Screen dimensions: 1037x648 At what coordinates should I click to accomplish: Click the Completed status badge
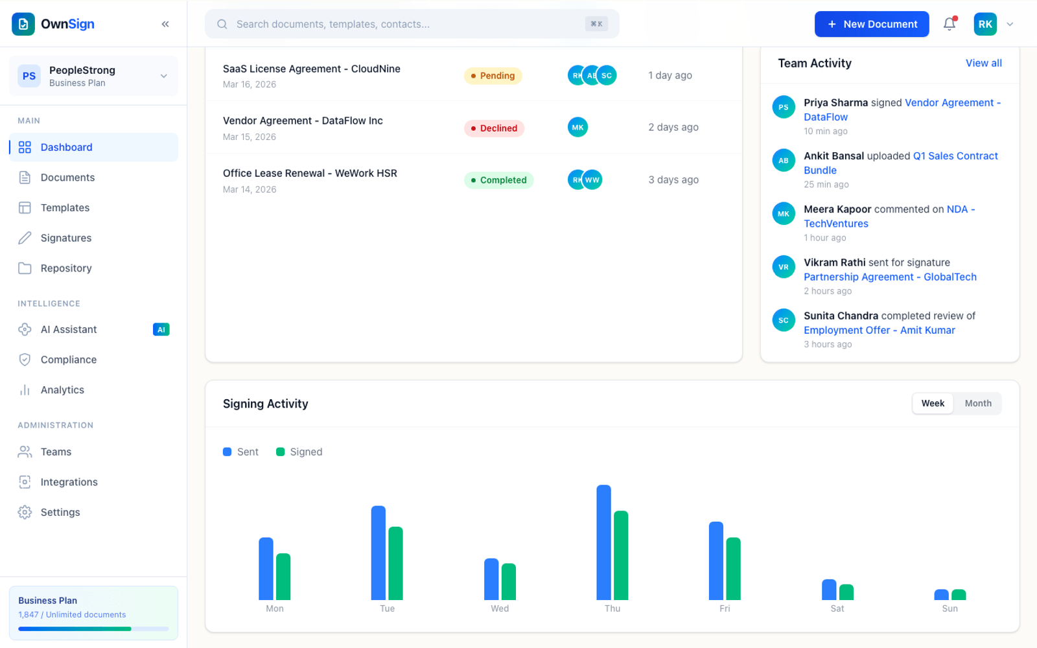click(499, 180)
